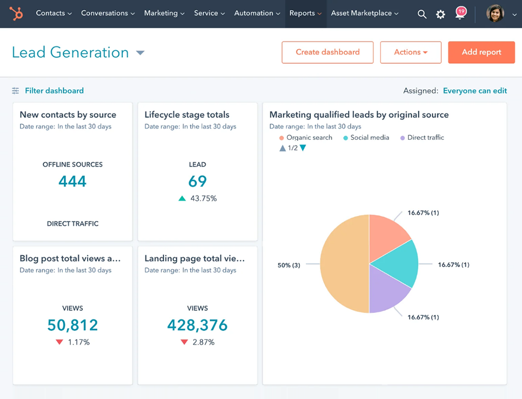
Task: Click the Create dashboard button
Action: pyautogui.click(x=328, y=53)
